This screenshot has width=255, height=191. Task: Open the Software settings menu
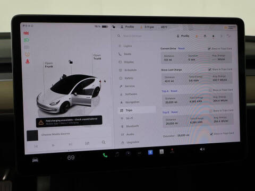pos(129,94)
